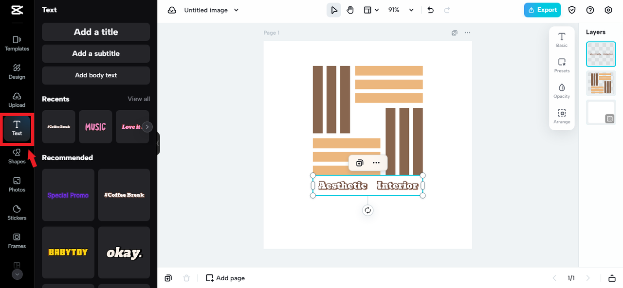Open View all recents
This screenshot has height=288, width=623.
139,99
